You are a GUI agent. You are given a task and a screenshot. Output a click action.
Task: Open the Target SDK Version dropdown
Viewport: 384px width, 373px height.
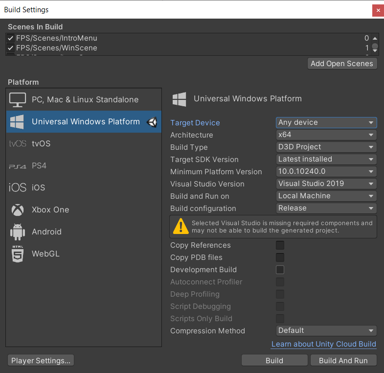[326, 159]
